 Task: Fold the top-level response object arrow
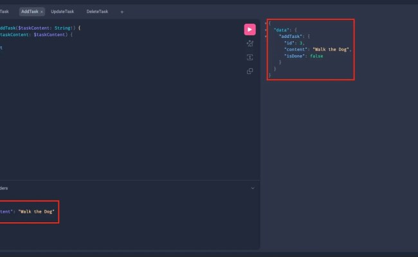coord(266,23)
